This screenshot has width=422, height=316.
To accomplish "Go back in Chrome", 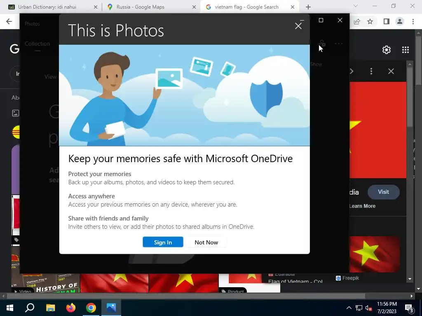I will pos(9,21).
